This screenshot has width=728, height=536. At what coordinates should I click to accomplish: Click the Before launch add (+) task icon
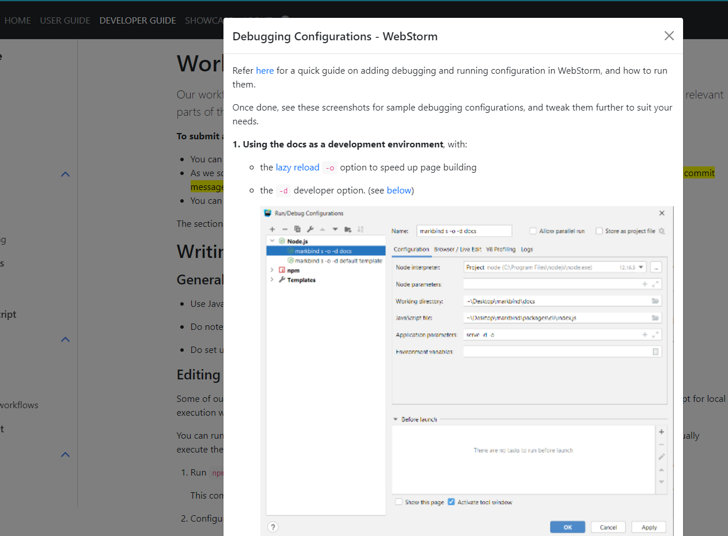[x=662, y=432]
